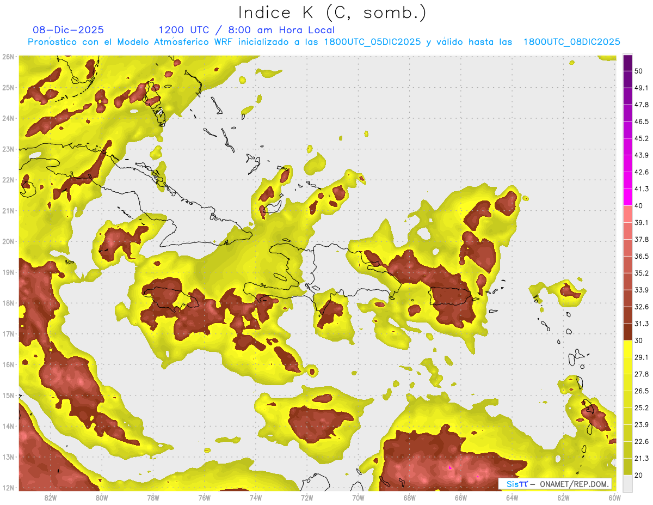Click the latitude axis label "16N"
This screenshot has width=653, height=505.
[x=8, y=364]
